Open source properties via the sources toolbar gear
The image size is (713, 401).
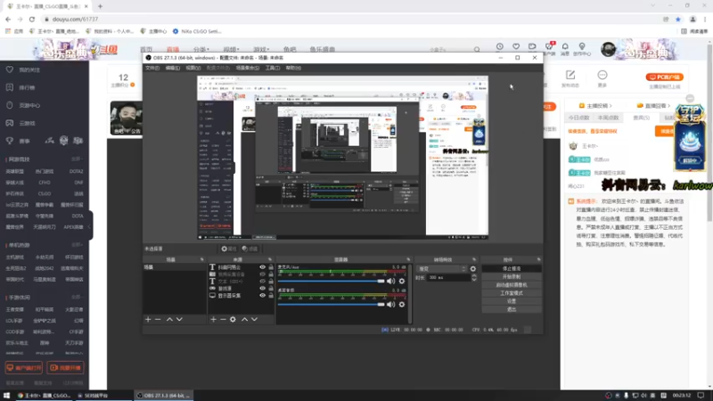coord(233,320)
